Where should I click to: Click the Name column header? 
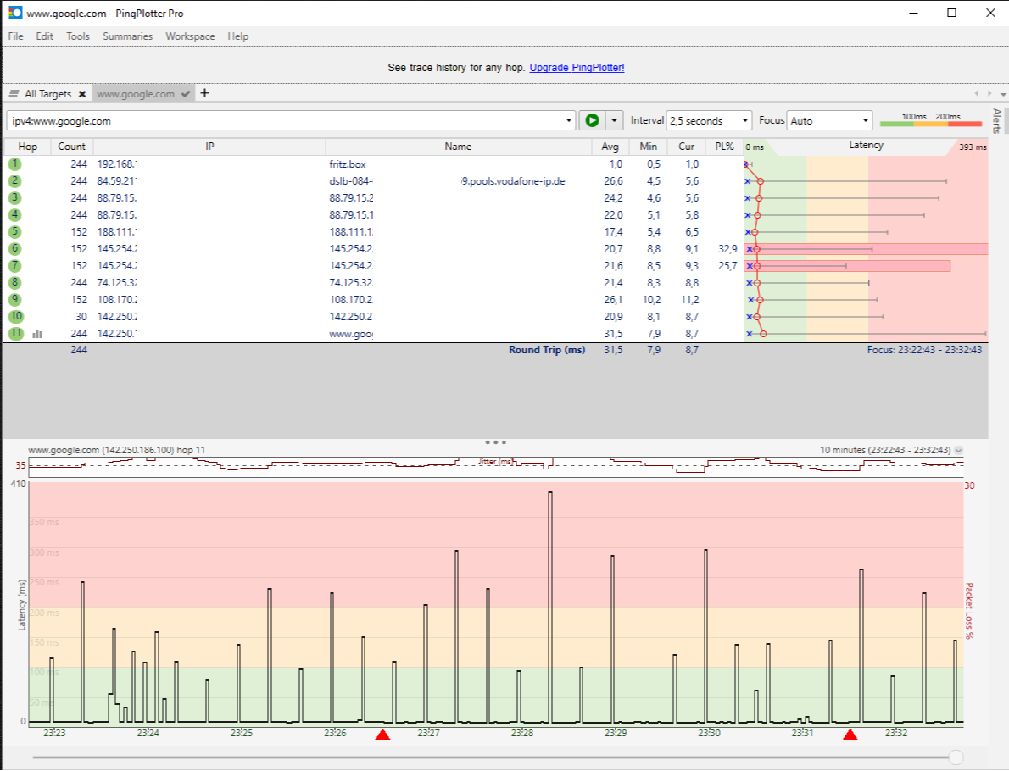[x=458, y=147]
